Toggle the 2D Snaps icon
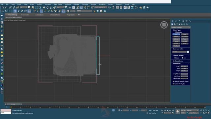211x119 pixels. [78, 7]
